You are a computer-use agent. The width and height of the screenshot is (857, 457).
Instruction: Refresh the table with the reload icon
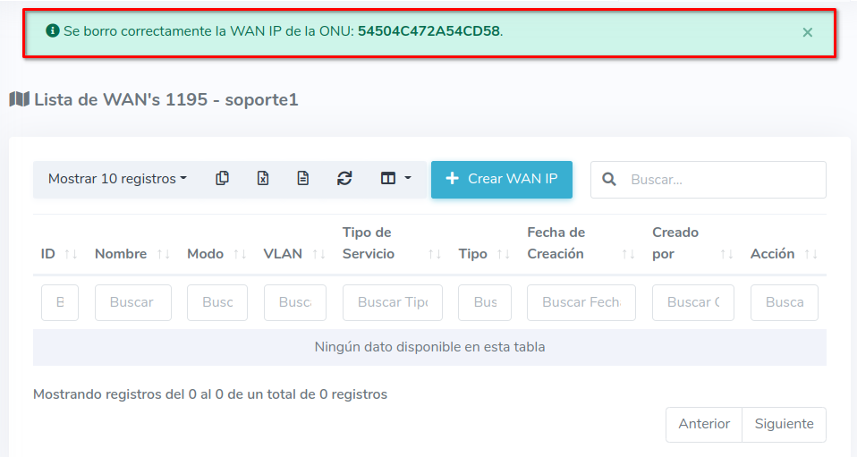click(344, 179)
